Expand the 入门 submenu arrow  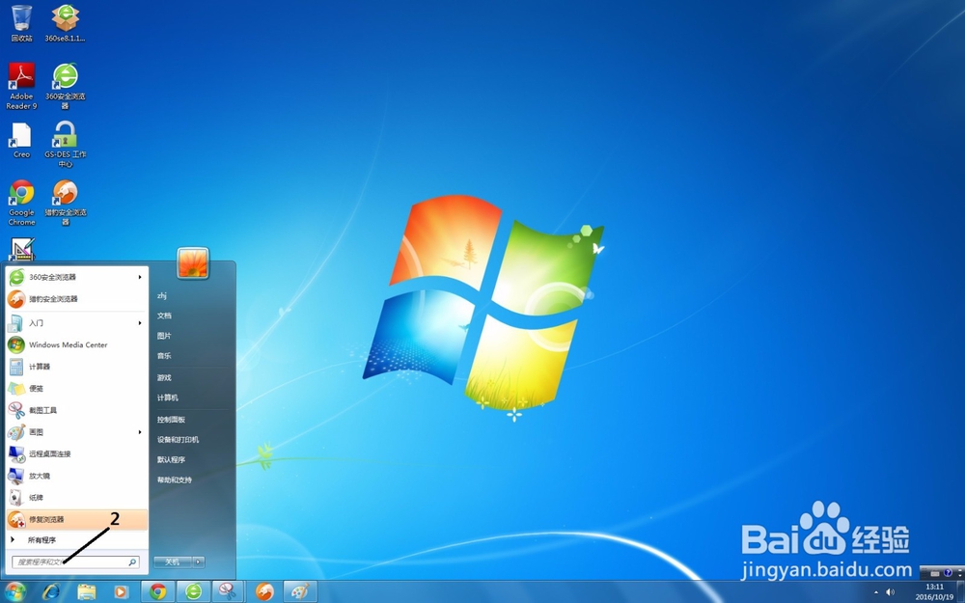point(140,323)
